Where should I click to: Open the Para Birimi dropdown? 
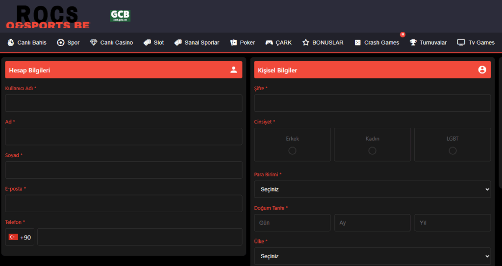[373, 189]
